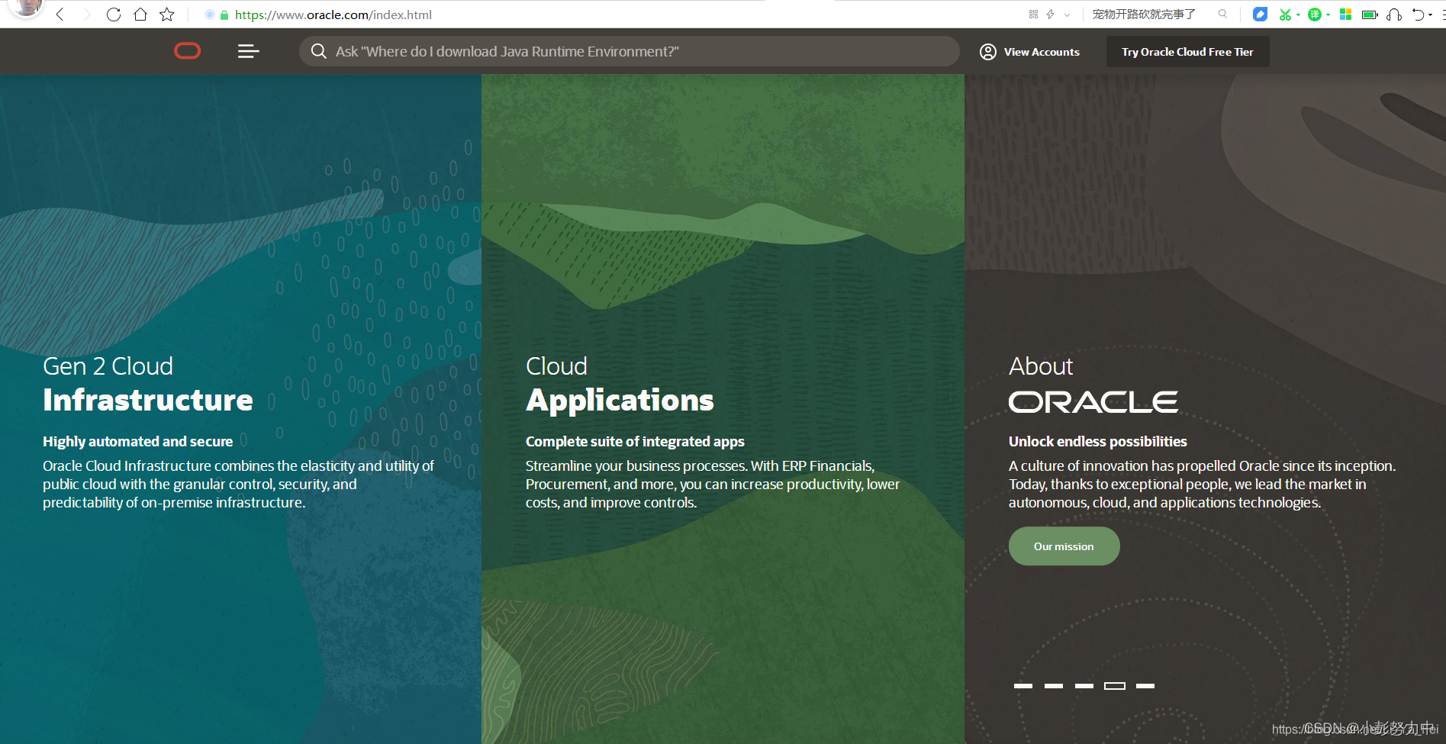The image size is (1446, 744).
Task: Open the blue note extension icon
Action: point(1260,14)
